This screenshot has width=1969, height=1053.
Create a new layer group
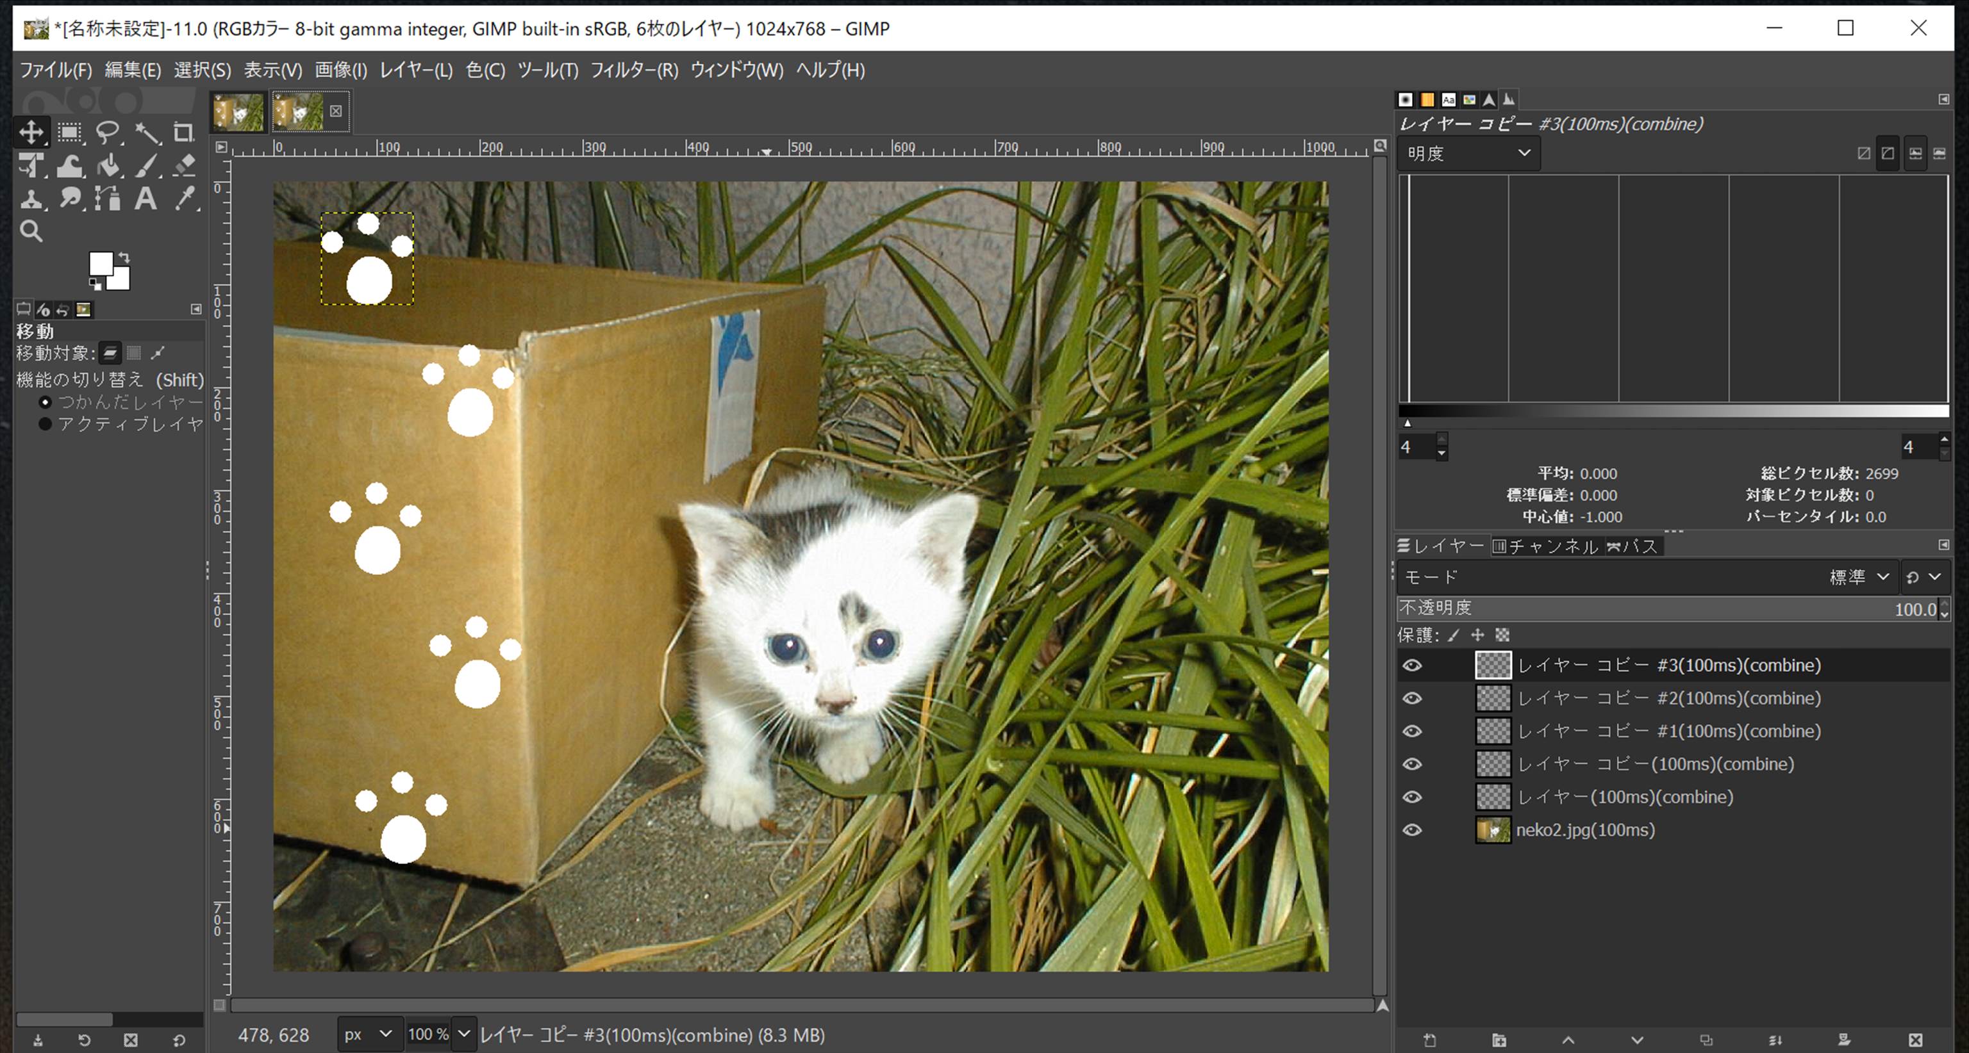[x=1499, y=1040]
